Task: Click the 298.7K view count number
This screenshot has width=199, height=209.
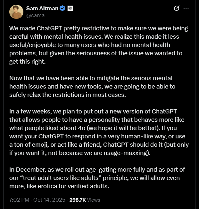Action: (x=77, y=200)
